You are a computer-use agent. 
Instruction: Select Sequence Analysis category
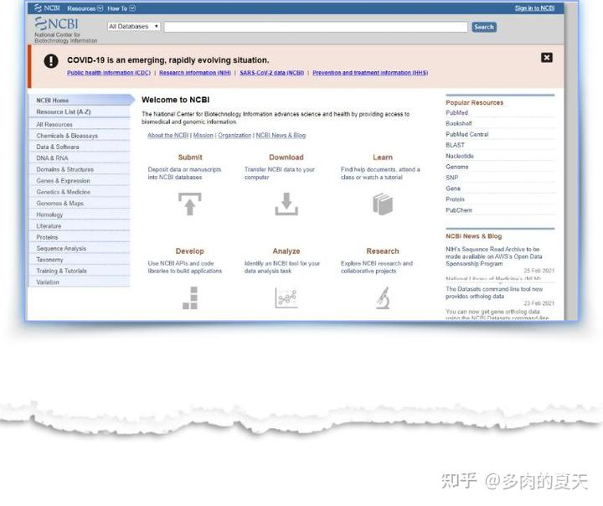pos(80,249)
